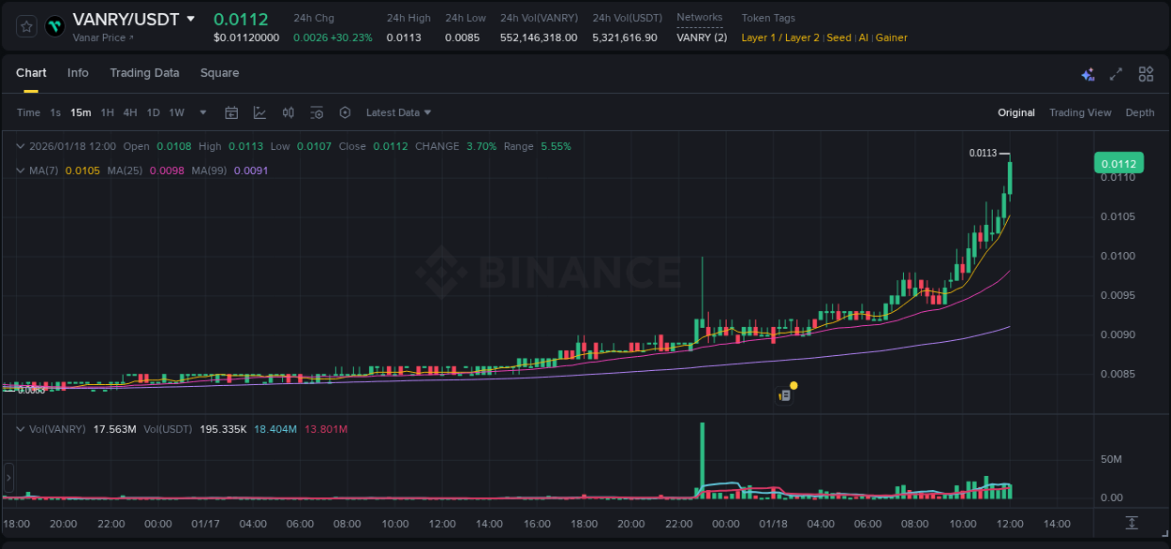Switch to the Trading Data tab
Image resolution: width=1171 pixels, height=549 pixels.
[x=144, y=72]
